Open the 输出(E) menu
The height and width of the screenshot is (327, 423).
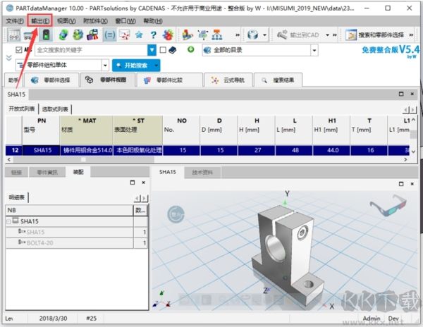pyautogui.click(x=40, y=21)
